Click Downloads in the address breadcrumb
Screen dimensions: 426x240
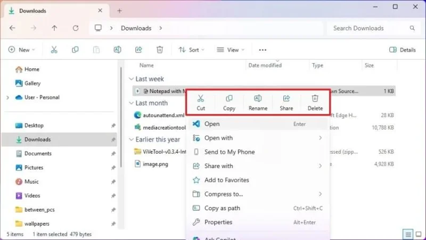(136, 28)
